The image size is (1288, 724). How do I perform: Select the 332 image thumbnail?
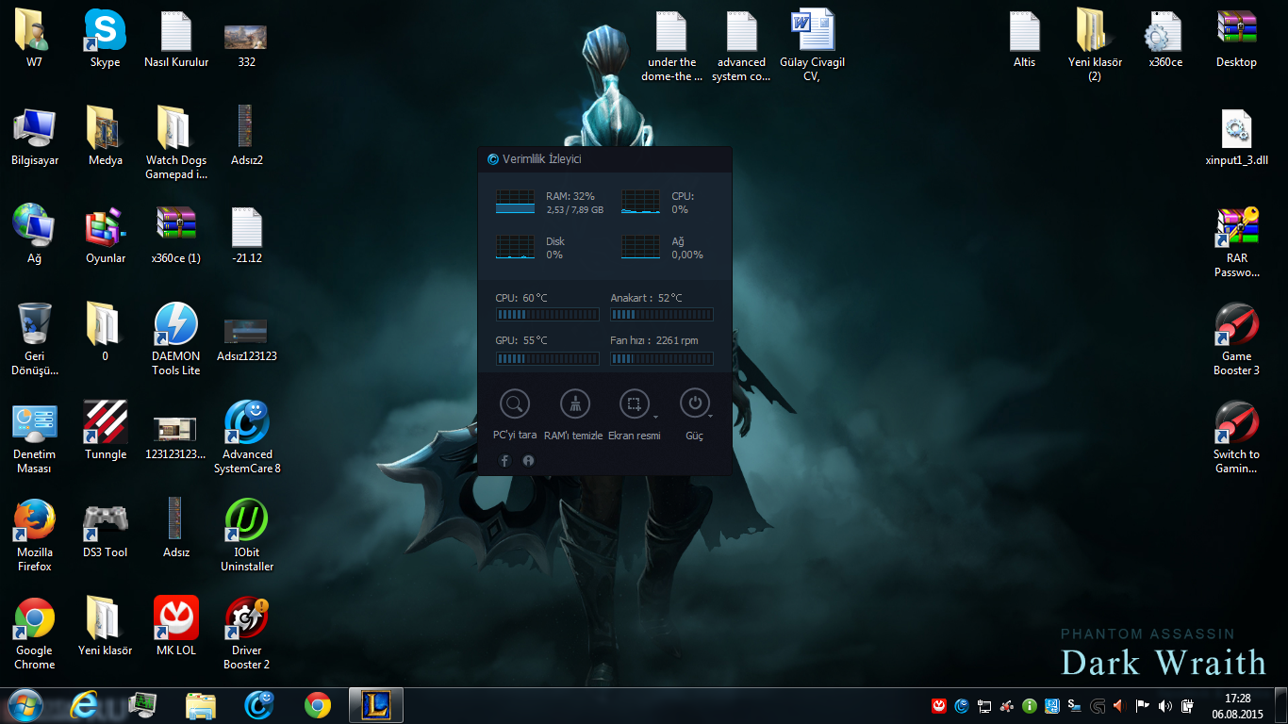click(x=246, y=40)
